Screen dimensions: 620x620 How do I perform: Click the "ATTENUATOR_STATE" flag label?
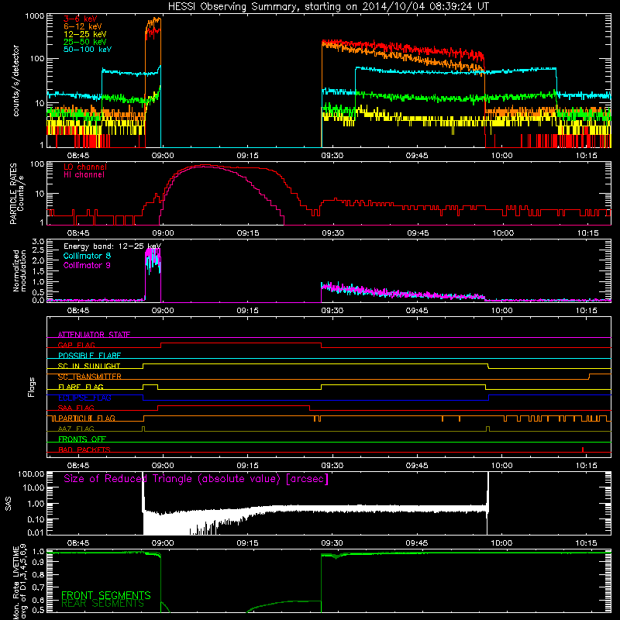pos(94,335)
